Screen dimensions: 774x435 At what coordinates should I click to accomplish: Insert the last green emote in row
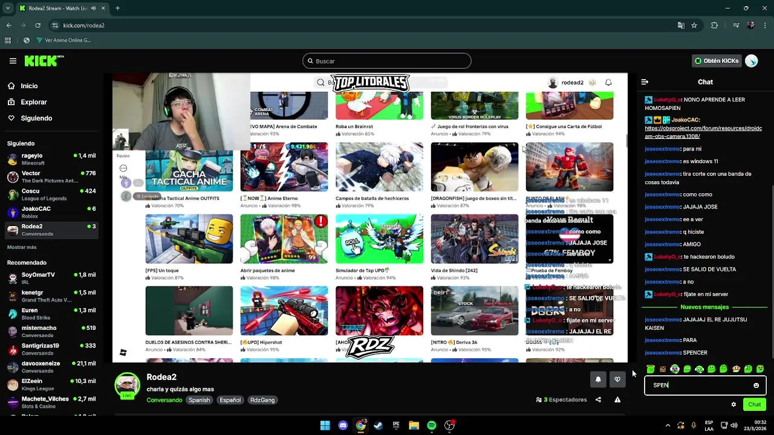[x=760, y=369]
